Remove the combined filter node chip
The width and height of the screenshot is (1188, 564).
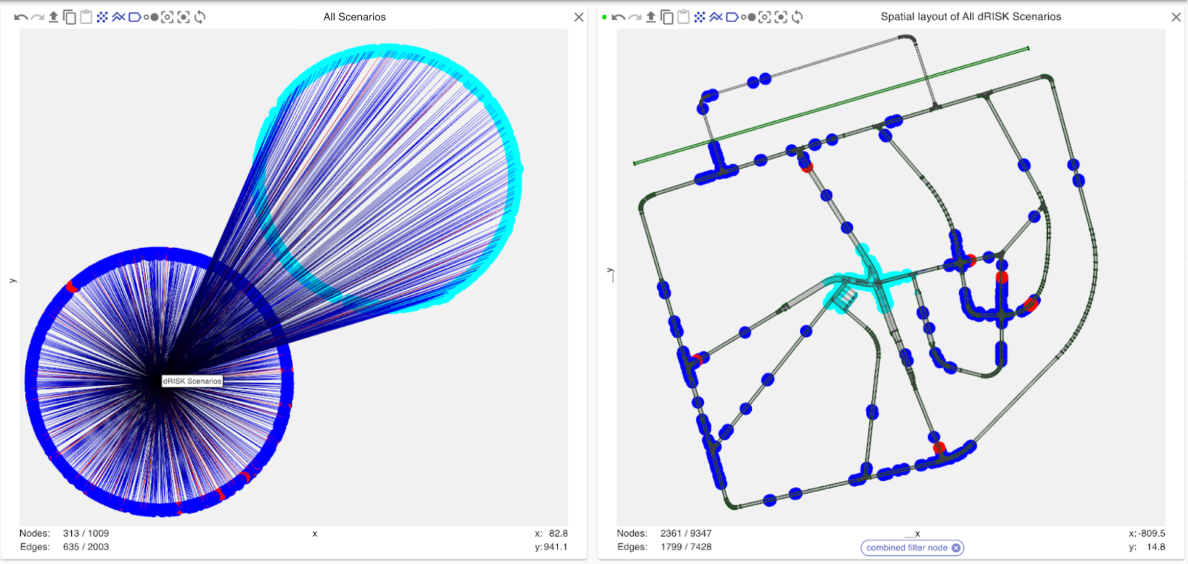point(956,547)
